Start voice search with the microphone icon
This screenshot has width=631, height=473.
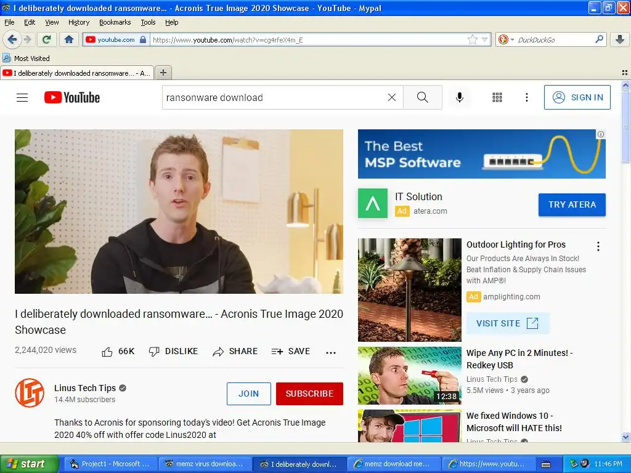(459, 97)
